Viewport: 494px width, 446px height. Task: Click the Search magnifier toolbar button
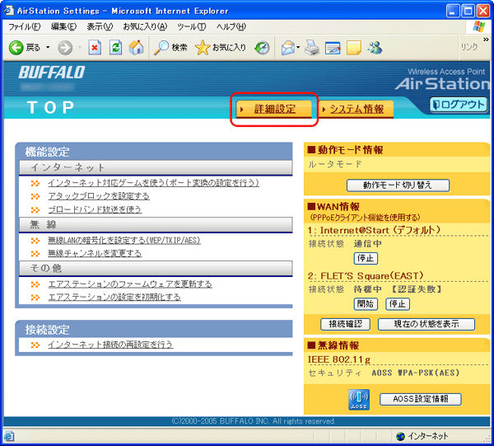point(170,48)
